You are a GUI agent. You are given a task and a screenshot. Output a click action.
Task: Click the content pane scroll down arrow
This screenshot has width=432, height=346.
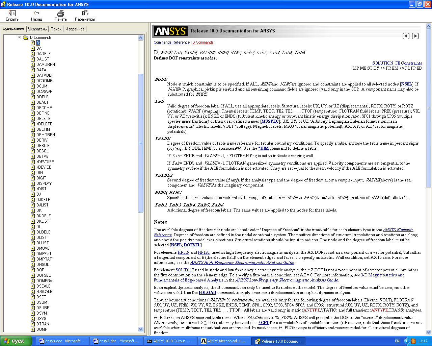point(429,332)
